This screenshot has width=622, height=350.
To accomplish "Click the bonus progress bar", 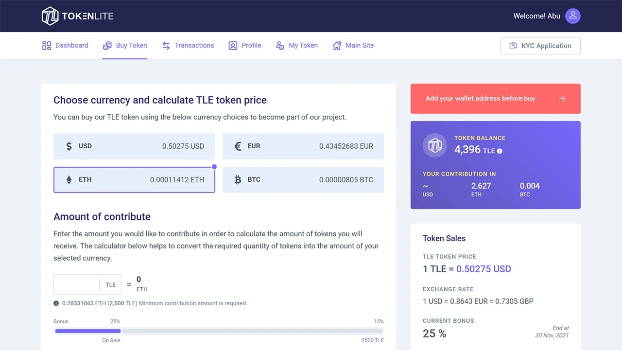I will [219, 331].
